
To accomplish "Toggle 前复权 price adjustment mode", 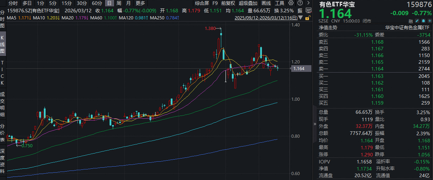I will click(228, 3).
